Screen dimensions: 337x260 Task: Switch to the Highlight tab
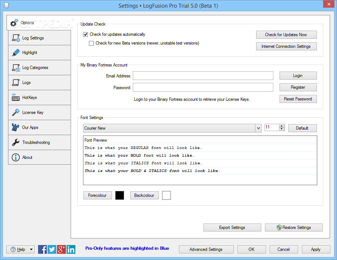pos(40,53)
